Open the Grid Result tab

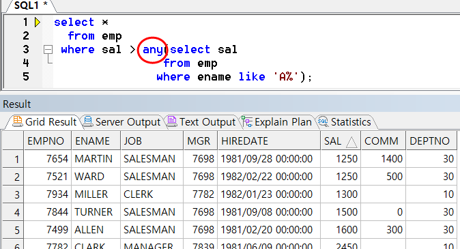44,121
